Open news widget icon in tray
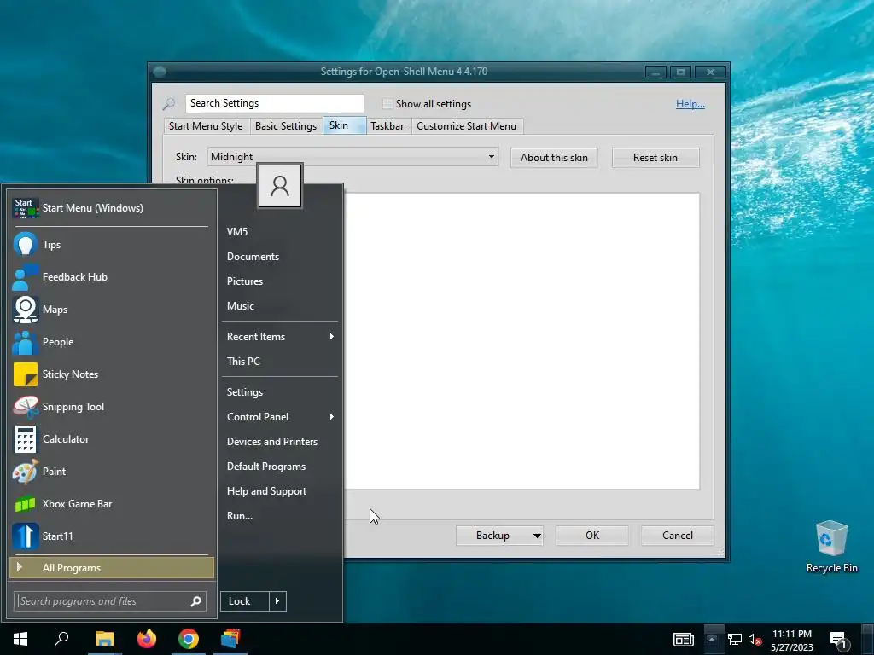The image size is (874, 655). coord(684,640)
